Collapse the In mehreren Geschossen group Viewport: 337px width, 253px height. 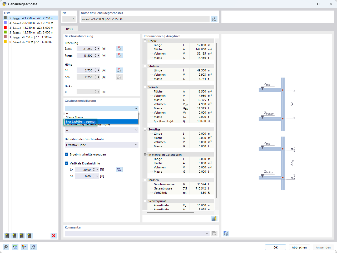click(x=145, y=155)
